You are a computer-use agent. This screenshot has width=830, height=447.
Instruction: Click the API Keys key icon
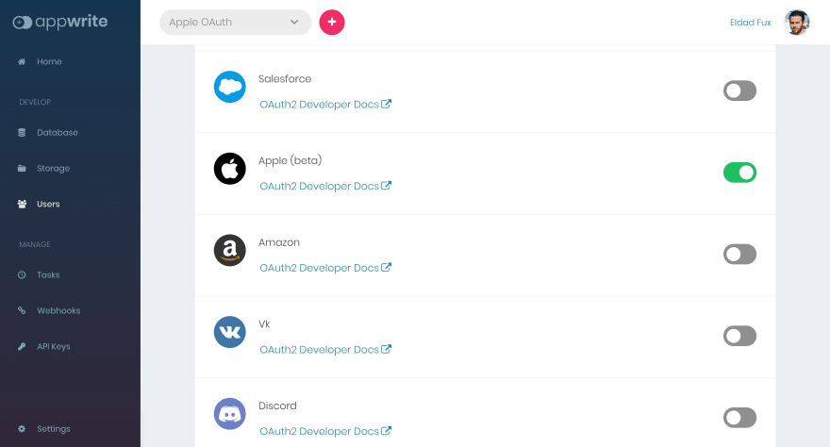[x=22, y=346]
